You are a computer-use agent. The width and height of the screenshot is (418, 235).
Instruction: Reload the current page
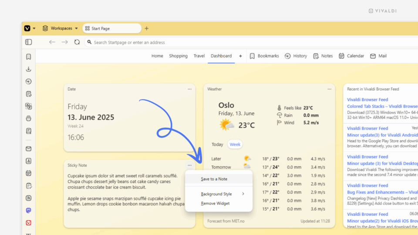77,42
